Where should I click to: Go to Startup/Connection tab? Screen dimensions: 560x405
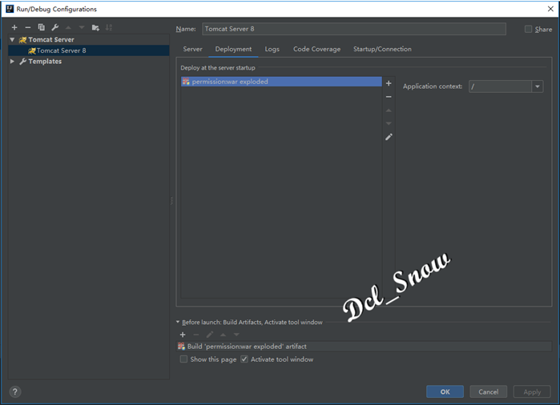[382, 50]
